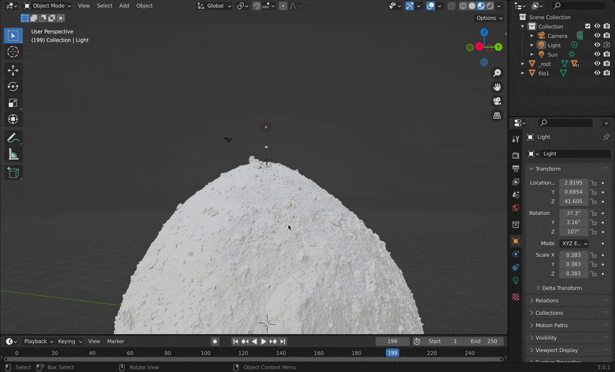615x372 pixels.
Task: Click the Options button in viewport
Action: click(x=489, y=18)
